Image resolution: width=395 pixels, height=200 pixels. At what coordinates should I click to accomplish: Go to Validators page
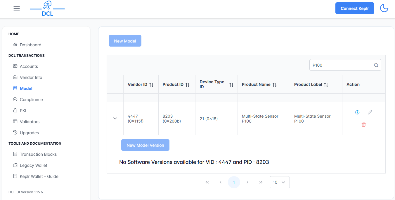click(x=30, y=122)
